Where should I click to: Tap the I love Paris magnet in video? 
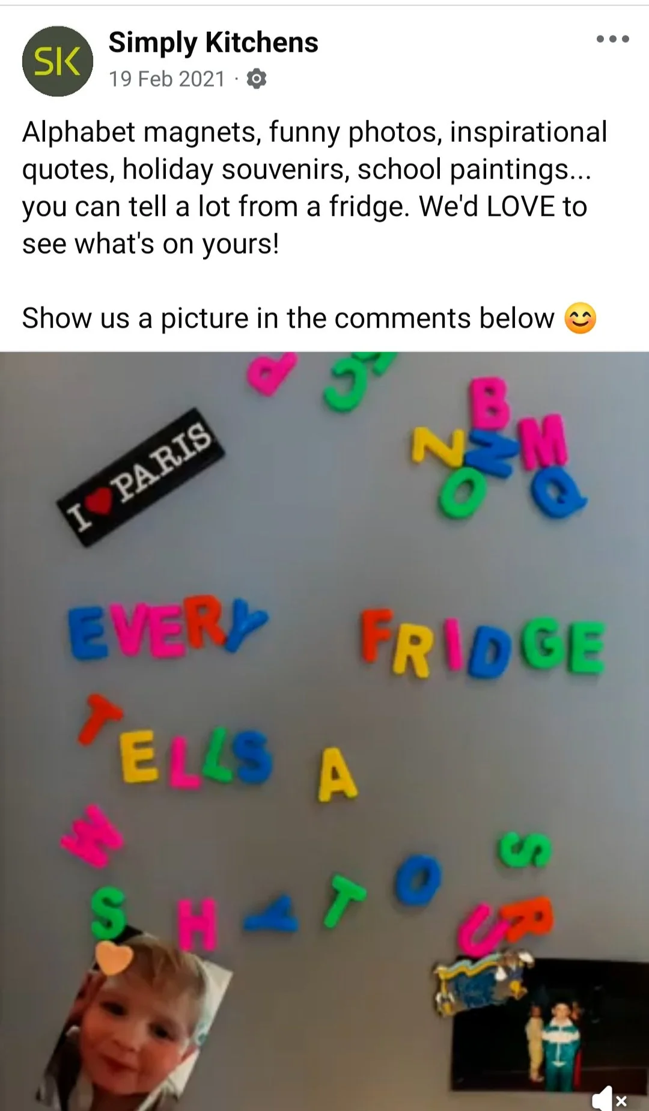(x=141, y=477)
